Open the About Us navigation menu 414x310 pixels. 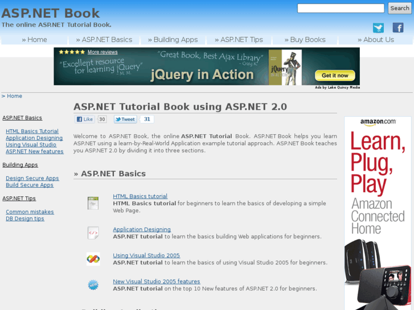tap(376, 40)
